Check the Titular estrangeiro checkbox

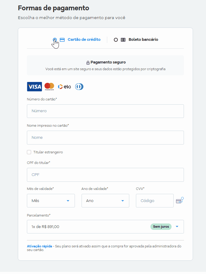click(x=29, y=152)
